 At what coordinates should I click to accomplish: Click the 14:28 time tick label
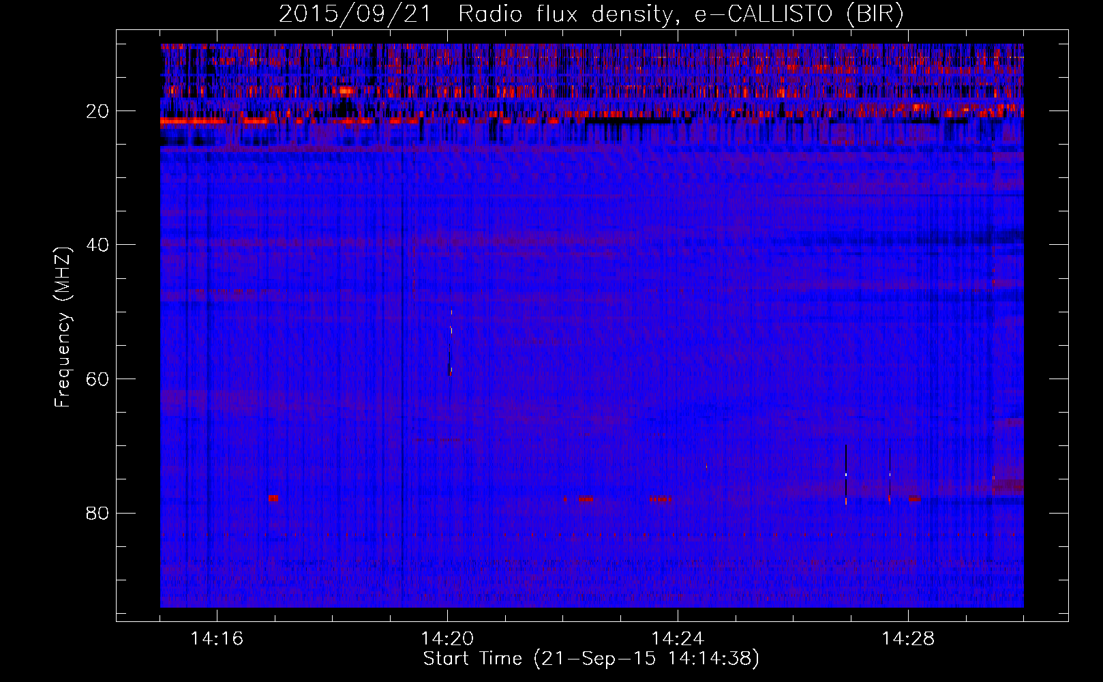tap(908, 638)
